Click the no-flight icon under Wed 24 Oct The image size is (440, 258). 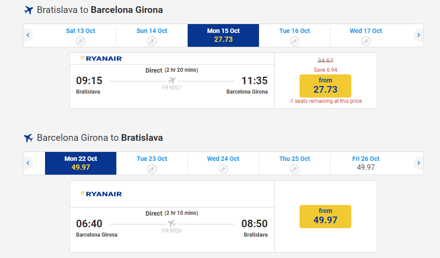click(x=223, y=169)
